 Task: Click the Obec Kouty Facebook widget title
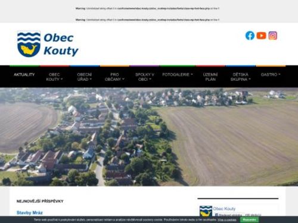pyautogui.click(x=224, y=209)
